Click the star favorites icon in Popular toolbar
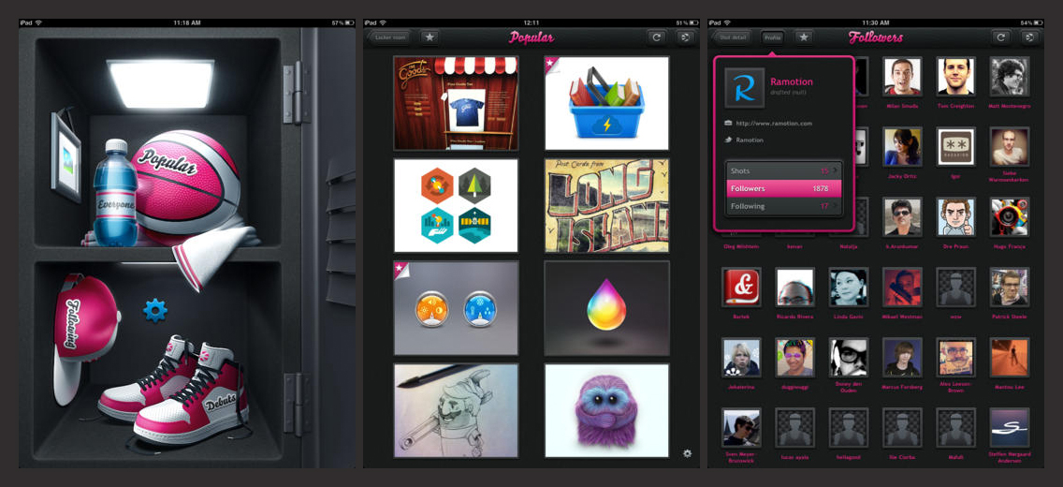Viewport: 1063px width, 487px height. (430, 37)
